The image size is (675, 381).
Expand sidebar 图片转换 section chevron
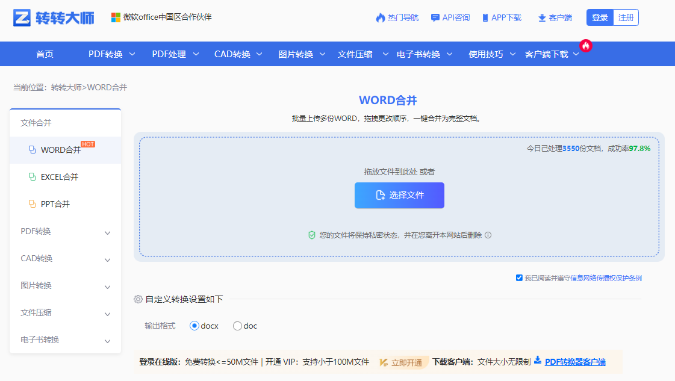click(x=108, y=287)
